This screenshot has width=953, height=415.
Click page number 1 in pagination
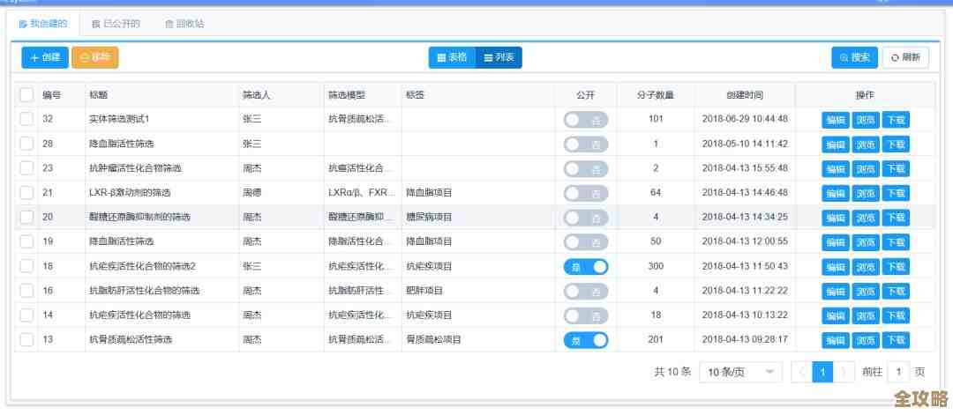pos(823,373)
